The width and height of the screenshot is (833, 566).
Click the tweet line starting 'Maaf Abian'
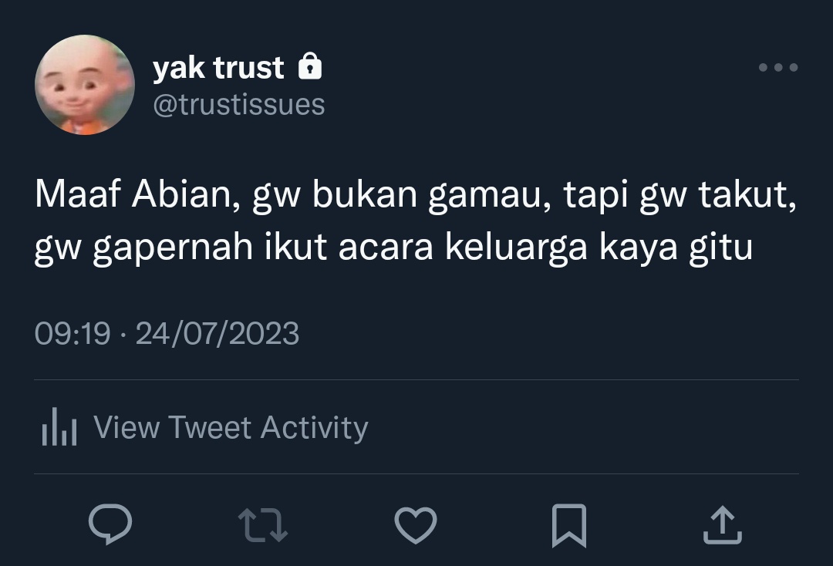pyautogui.click(x=416, y=195)
